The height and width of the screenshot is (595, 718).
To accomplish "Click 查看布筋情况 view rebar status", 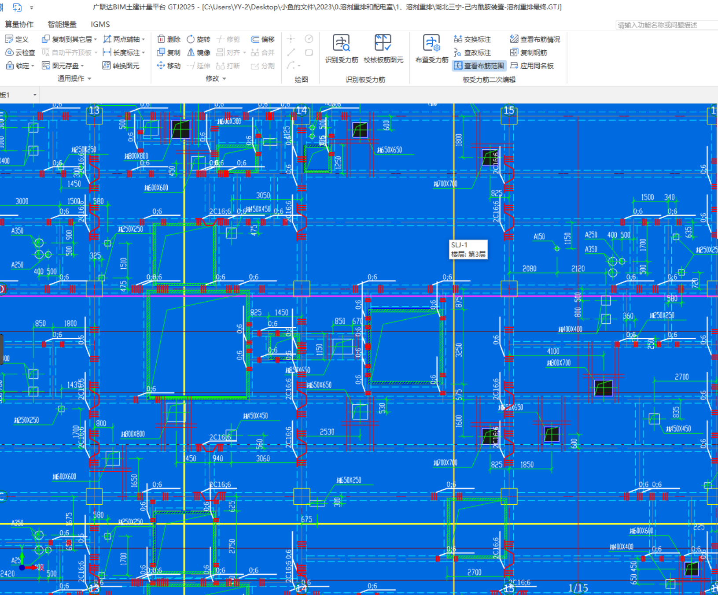I will click(x=535, y=39).
